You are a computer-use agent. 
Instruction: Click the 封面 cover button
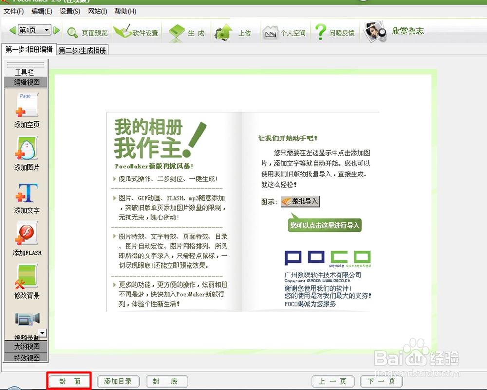[70, 381]
